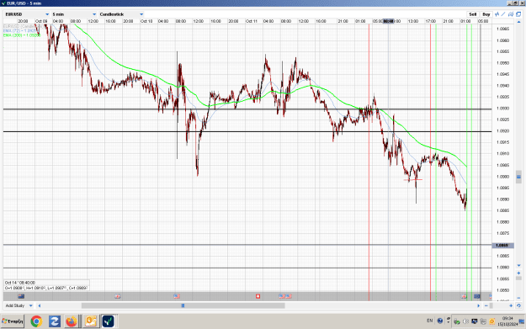
Task: Click the Oct 10 date label on the time axis
Action: 146,21
